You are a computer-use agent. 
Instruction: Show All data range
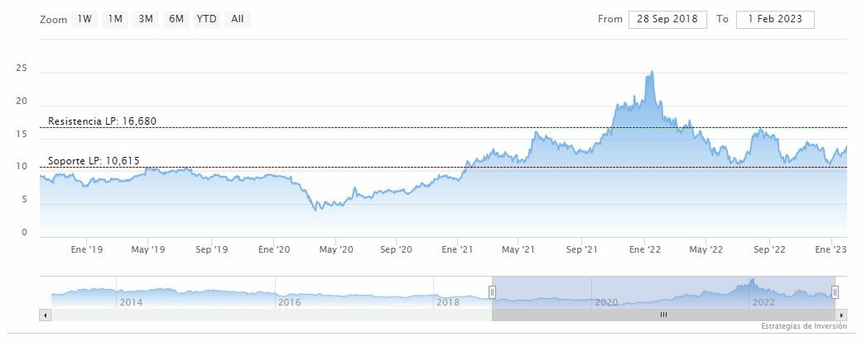pos(238,19)
